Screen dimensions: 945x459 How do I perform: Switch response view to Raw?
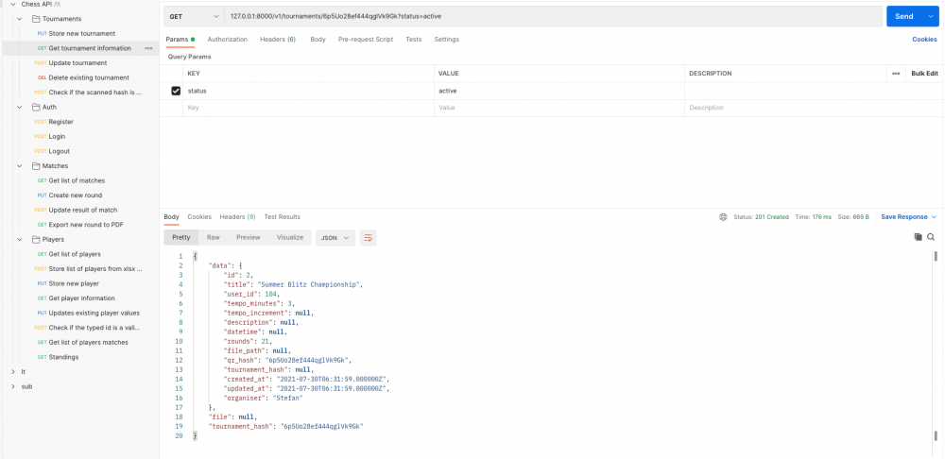click(214, 238)
